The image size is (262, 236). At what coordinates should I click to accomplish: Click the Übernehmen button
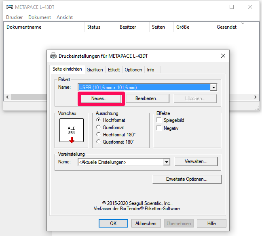(x=179, y=223)
